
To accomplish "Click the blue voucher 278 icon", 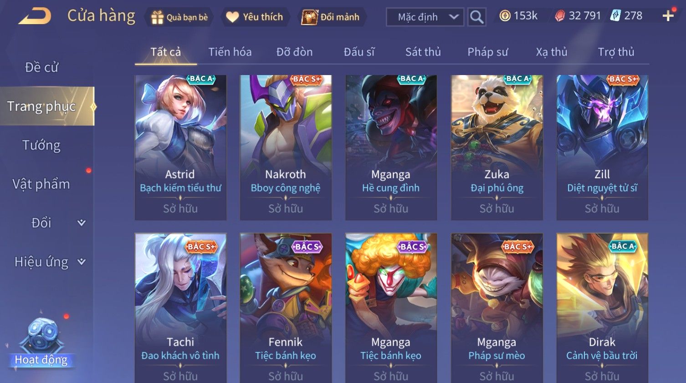I will point(615,16).
